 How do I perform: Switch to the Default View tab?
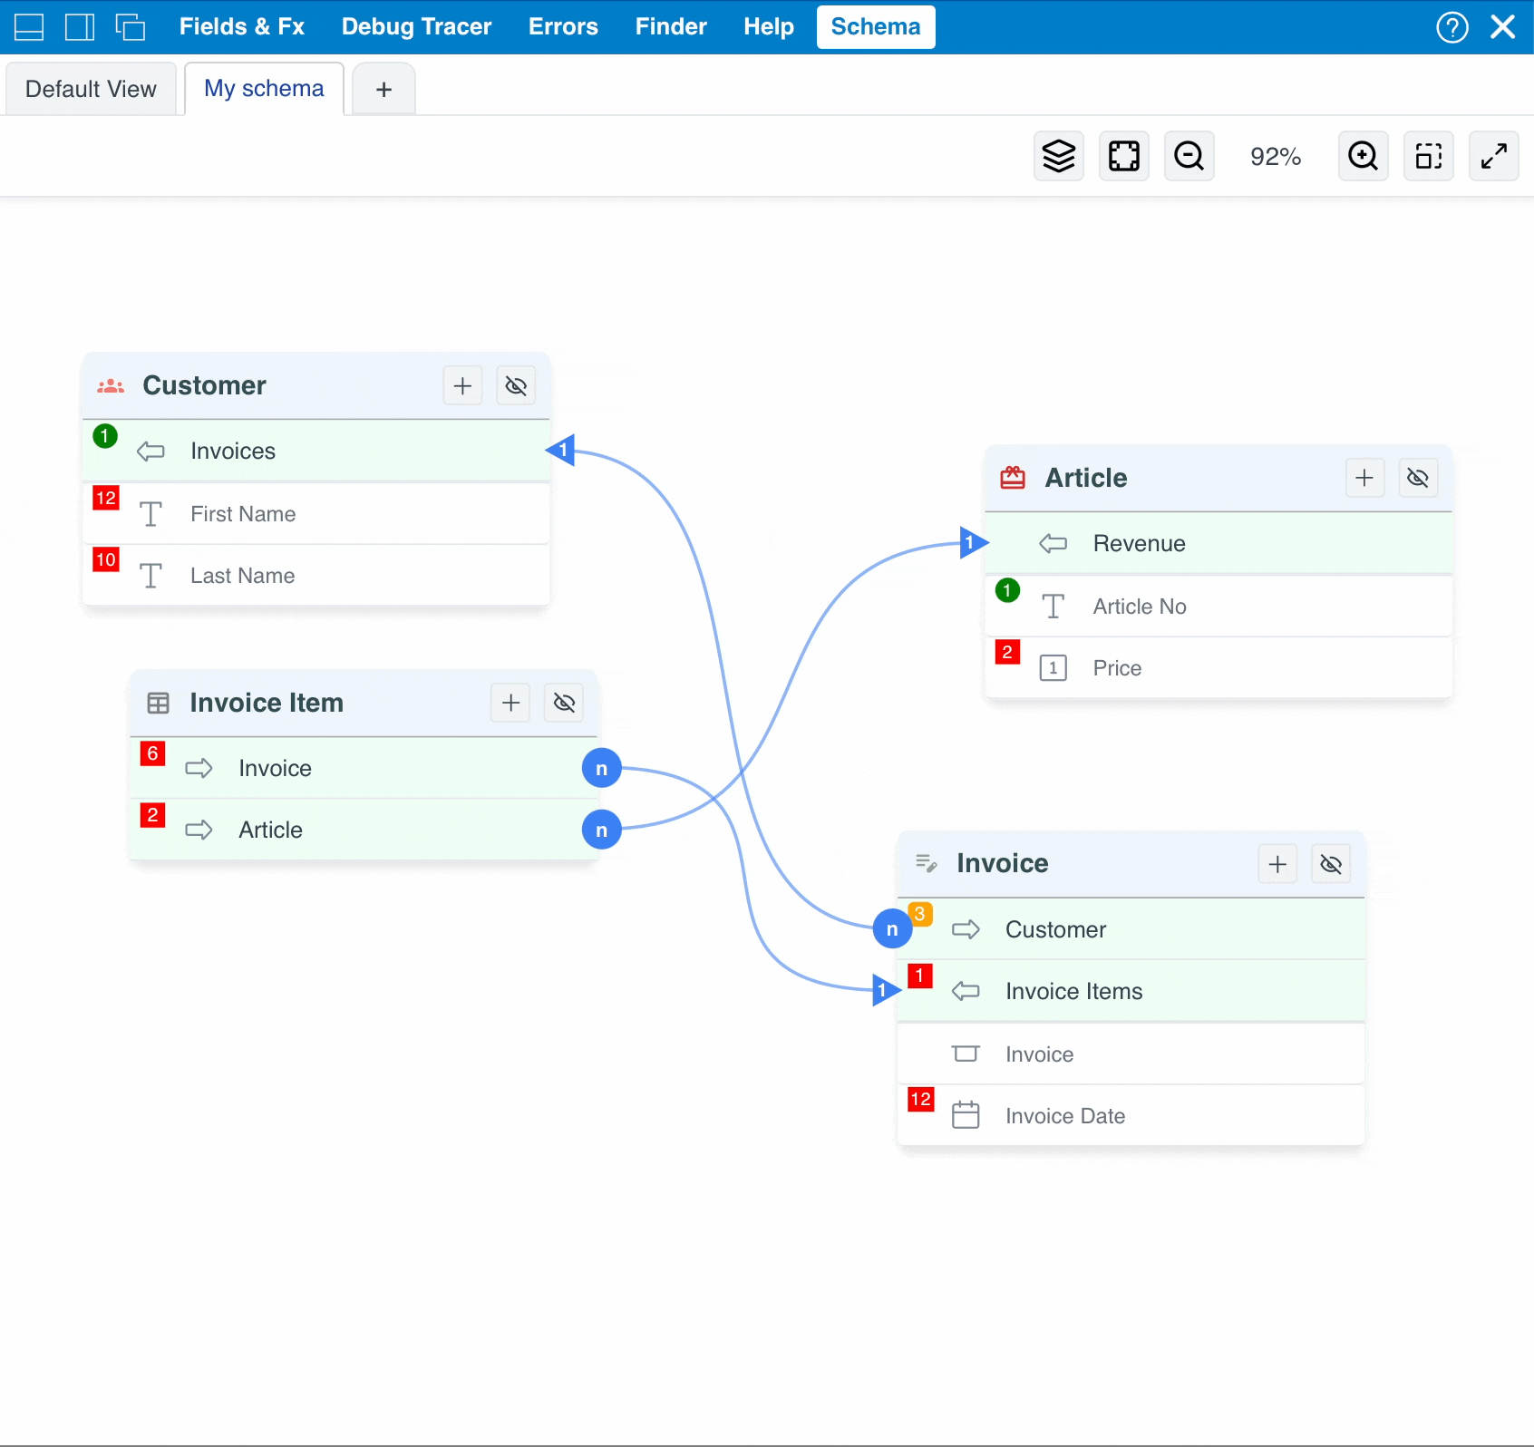tap(91, 89)
